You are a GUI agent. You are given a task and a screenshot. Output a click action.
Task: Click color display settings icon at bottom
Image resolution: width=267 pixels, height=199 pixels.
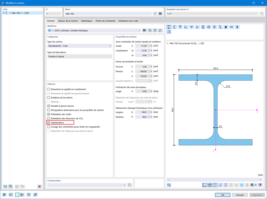pyautogui.click(x=22, y=194)
